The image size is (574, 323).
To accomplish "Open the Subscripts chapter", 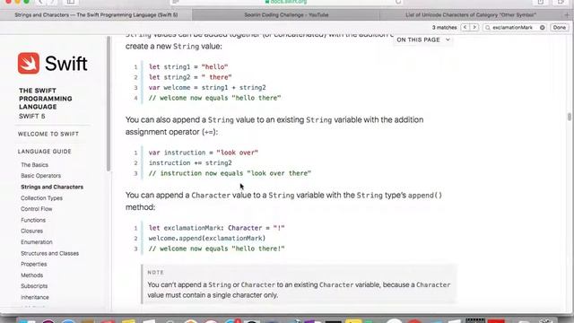I will [x=34, y=286].
